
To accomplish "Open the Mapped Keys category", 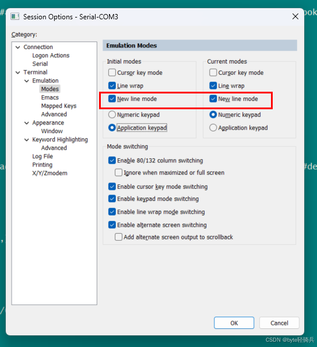I will pos(59,106).
